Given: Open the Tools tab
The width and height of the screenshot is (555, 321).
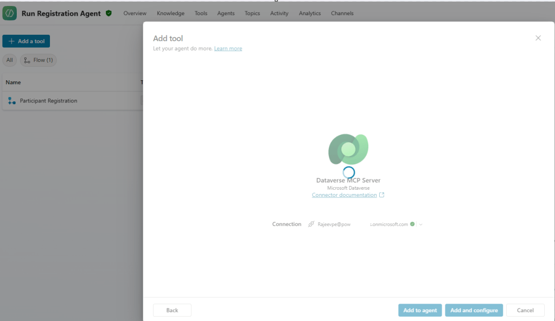Looking at the screenshot, I should pyautogui.click(x=201, y=14).
